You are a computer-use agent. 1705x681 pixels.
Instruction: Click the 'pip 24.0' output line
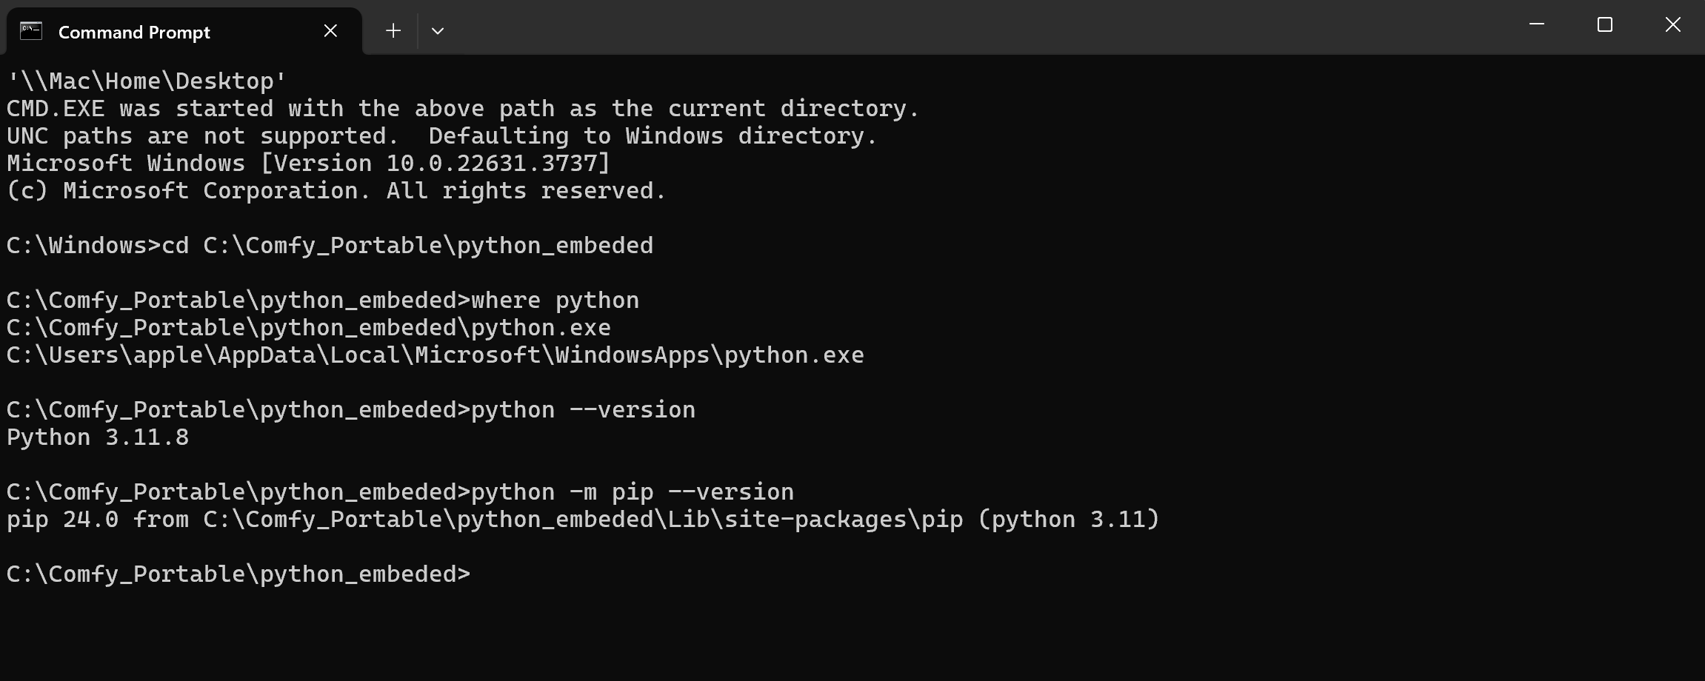tap(582, 520)
